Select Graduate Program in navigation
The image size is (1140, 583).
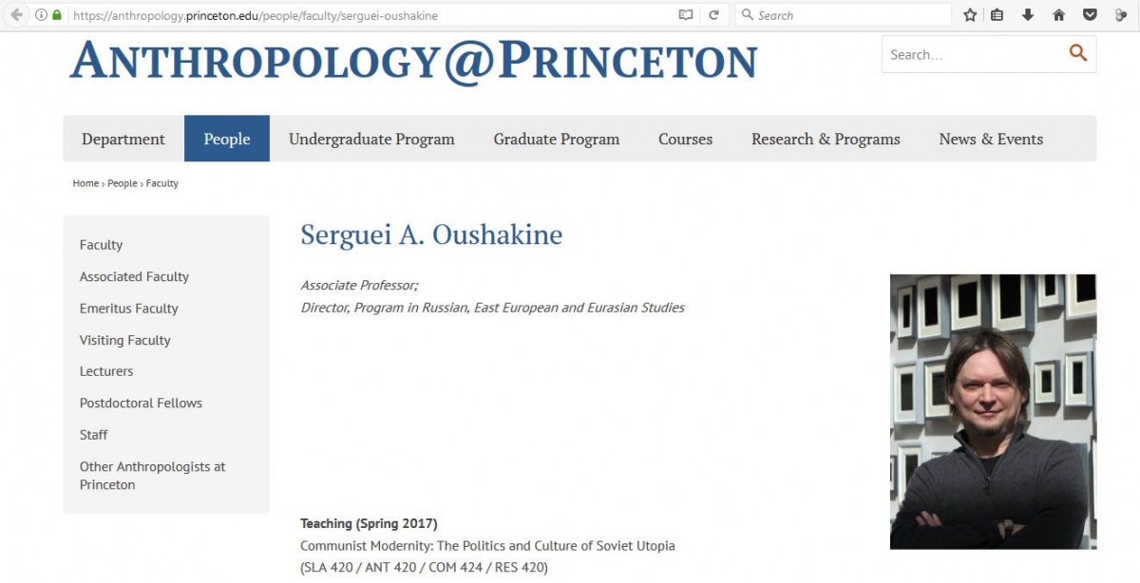556,139
